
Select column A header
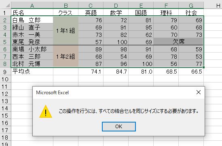pos(32,6)
